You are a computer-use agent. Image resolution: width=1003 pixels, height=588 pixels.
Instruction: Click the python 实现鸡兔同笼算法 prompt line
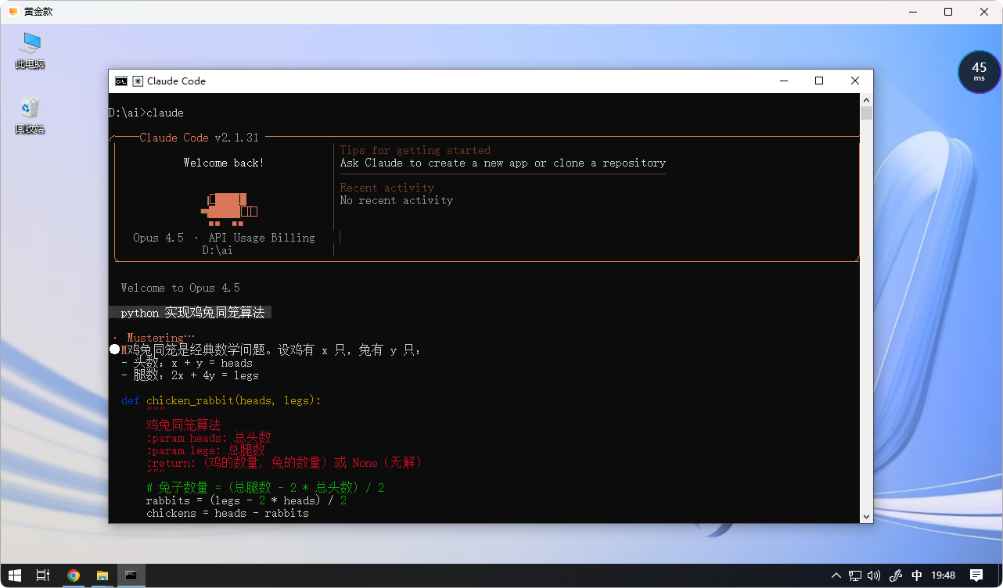(x=192, y=313)
